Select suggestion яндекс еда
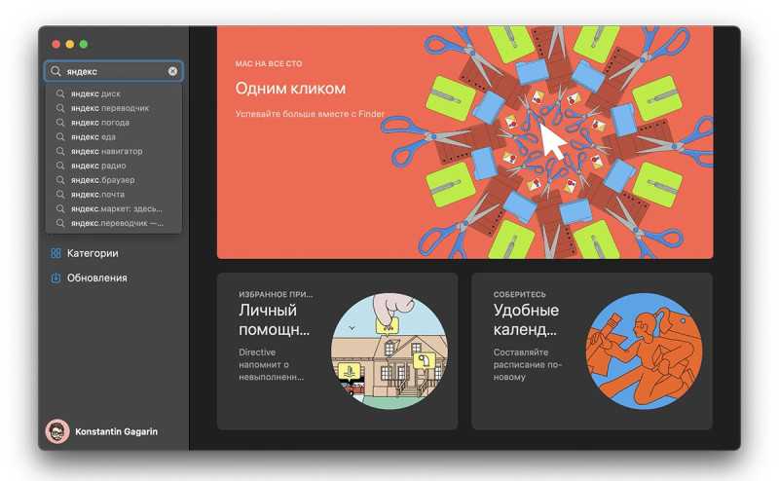The image size is (779, 481). pos(113,136)
